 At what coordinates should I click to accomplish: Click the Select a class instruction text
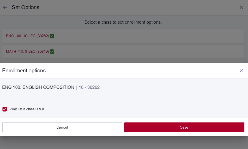coord(123,22)
